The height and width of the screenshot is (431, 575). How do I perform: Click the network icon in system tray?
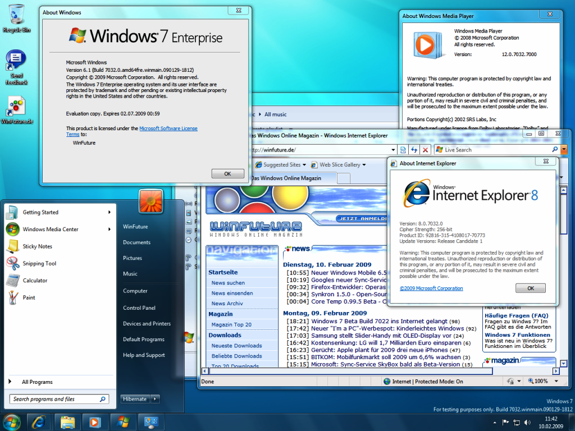coord(517,423)
